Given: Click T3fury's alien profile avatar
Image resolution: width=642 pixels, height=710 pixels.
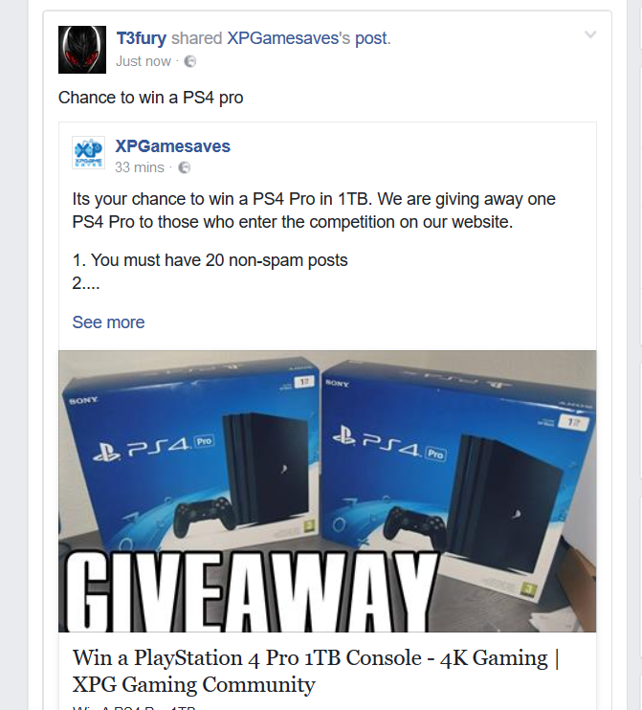Looking at the screenshot, I should point(82,50).
